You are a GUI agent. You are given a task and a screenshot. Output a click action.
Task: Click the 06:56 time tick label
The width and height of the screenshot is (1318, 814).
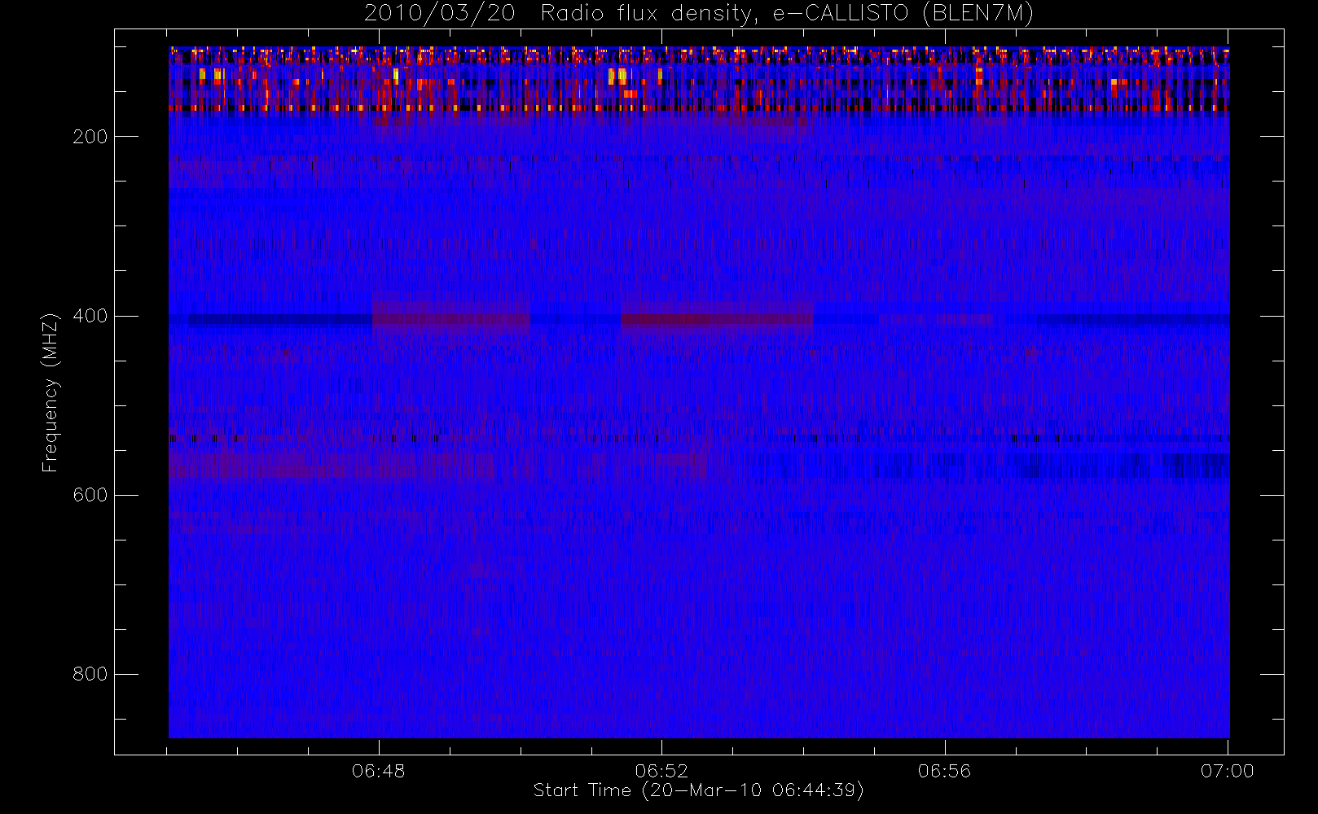click(x=945, y=771)
